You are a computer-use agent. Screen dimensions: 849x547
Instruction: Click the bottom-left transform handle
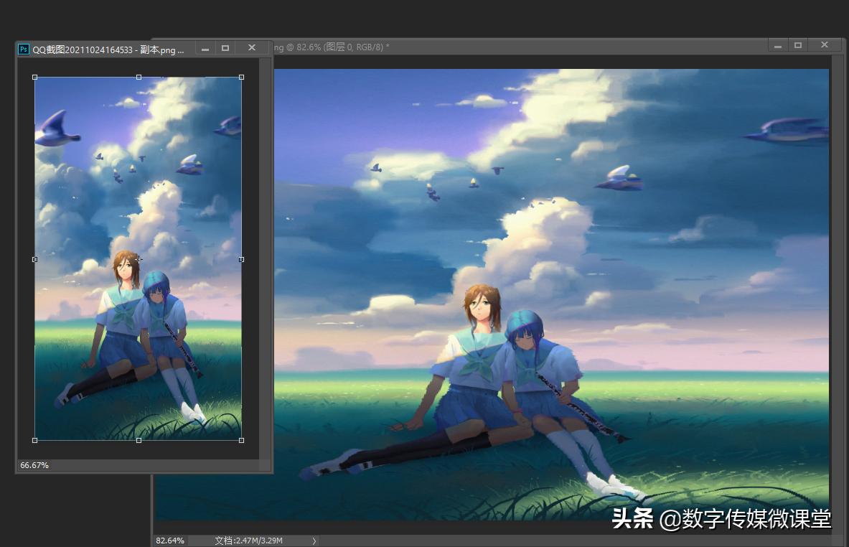coord(34,440)
